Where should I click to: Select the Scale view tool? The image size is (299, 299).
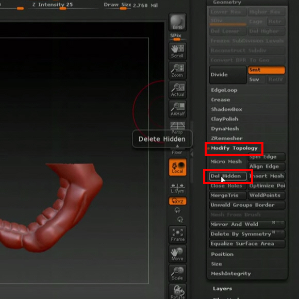pos(177,273)
